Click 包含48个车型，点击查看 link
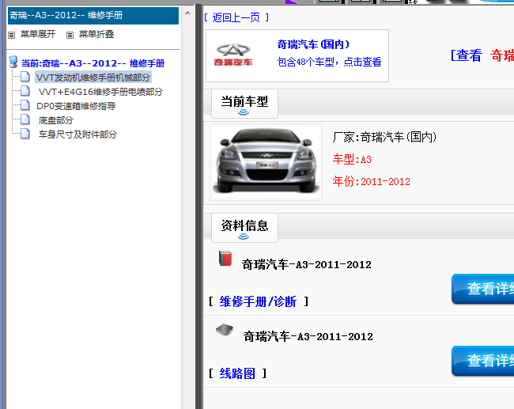514x409 pixels. click(329, 62)
